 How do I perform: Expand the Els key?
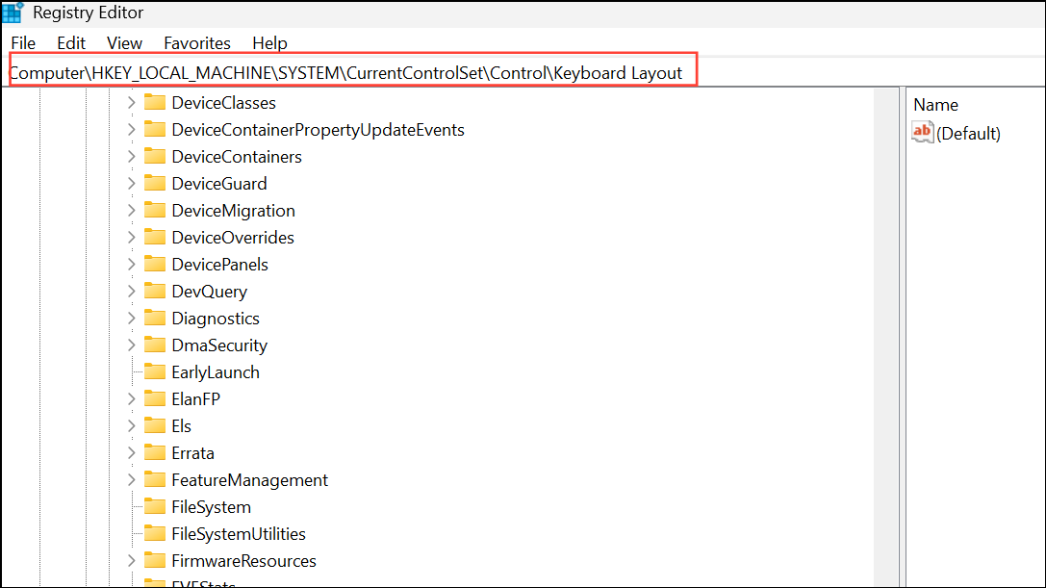point(132,425)
